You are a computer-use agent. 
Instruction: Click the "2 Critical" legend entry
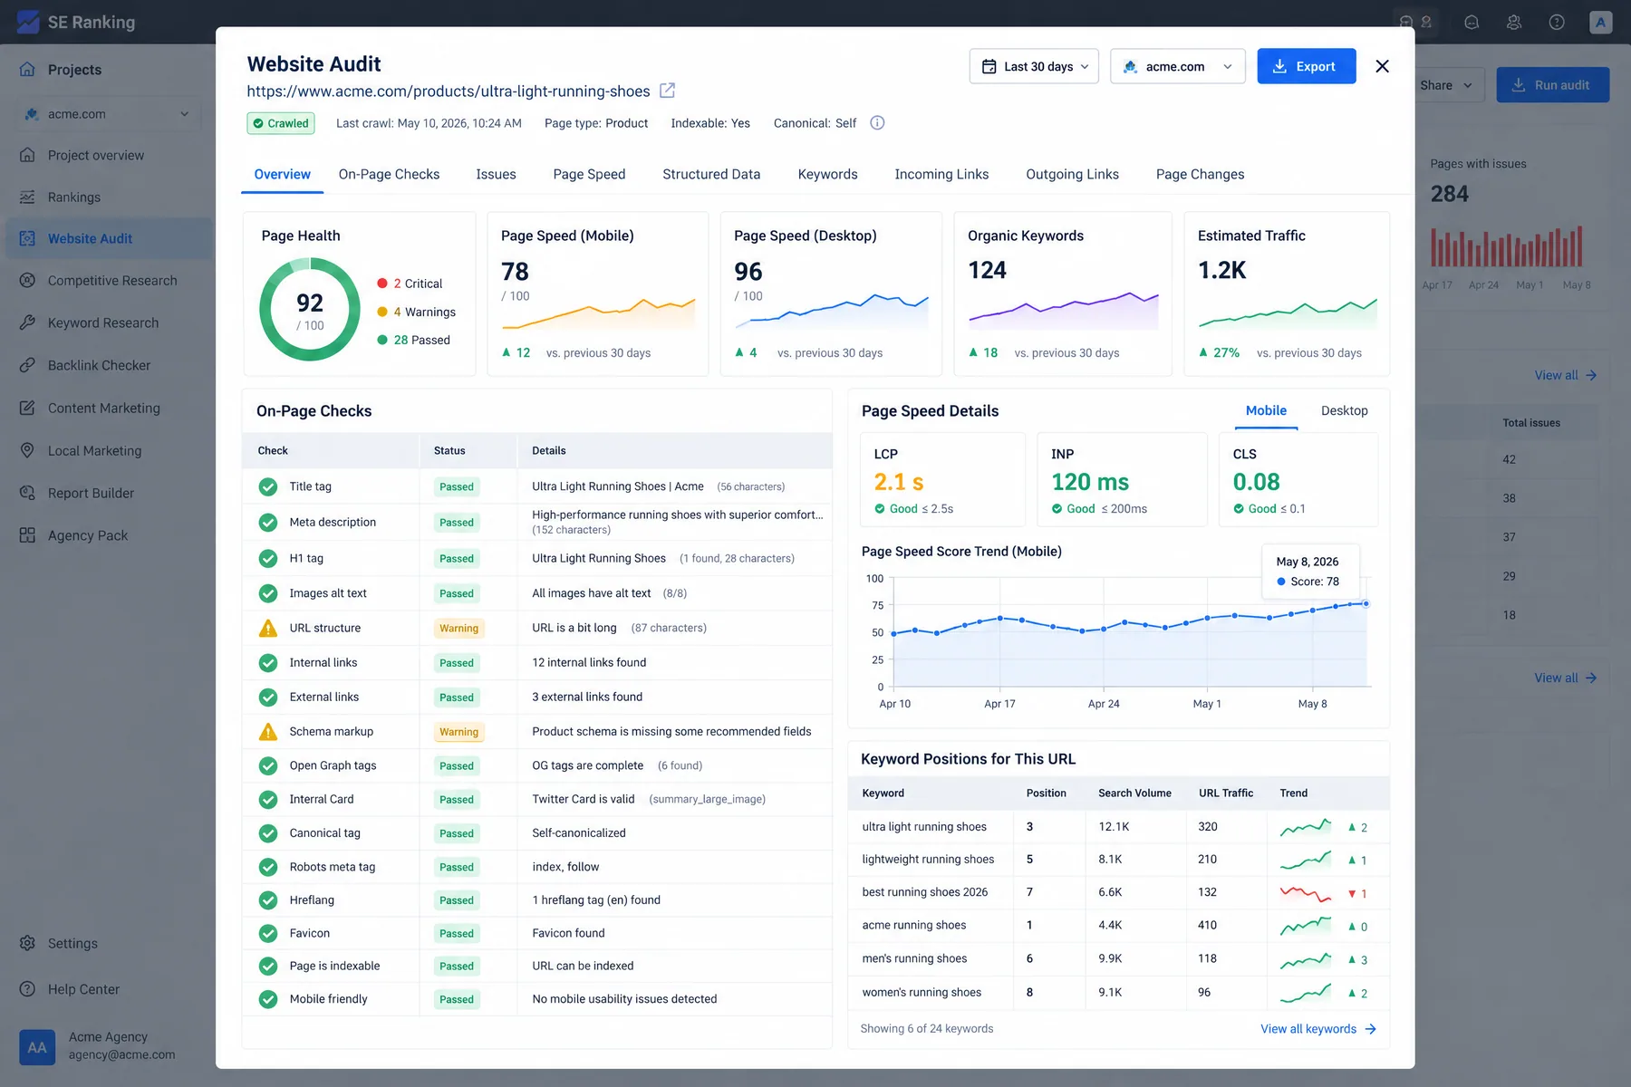410,284
